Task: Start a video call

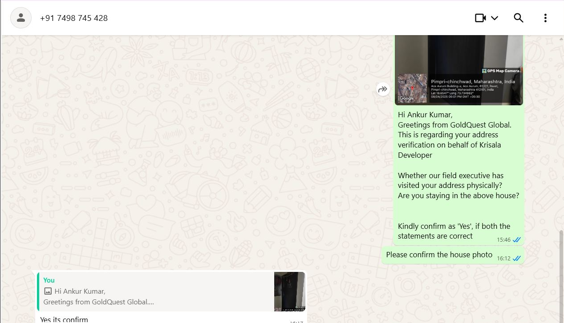Action: (480, 18)
